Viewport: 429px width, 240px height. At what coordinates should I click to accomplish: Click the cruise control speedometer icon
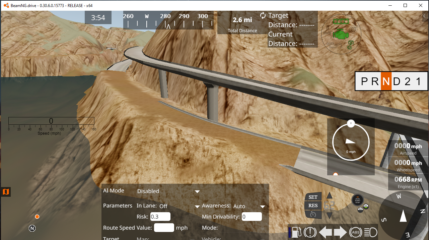point(313,214)
